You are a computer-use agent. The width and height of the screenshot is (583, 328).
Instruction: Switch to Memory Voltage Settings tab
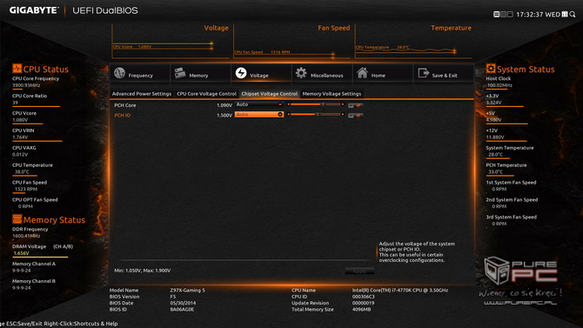point(332,94)
